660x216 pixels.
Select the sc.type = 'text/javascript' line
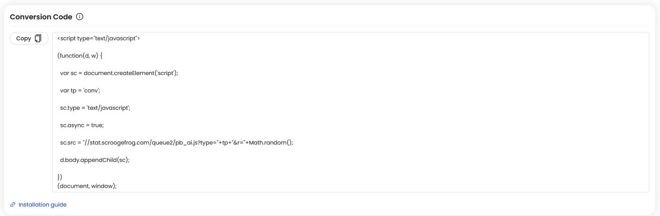[95, 108]
